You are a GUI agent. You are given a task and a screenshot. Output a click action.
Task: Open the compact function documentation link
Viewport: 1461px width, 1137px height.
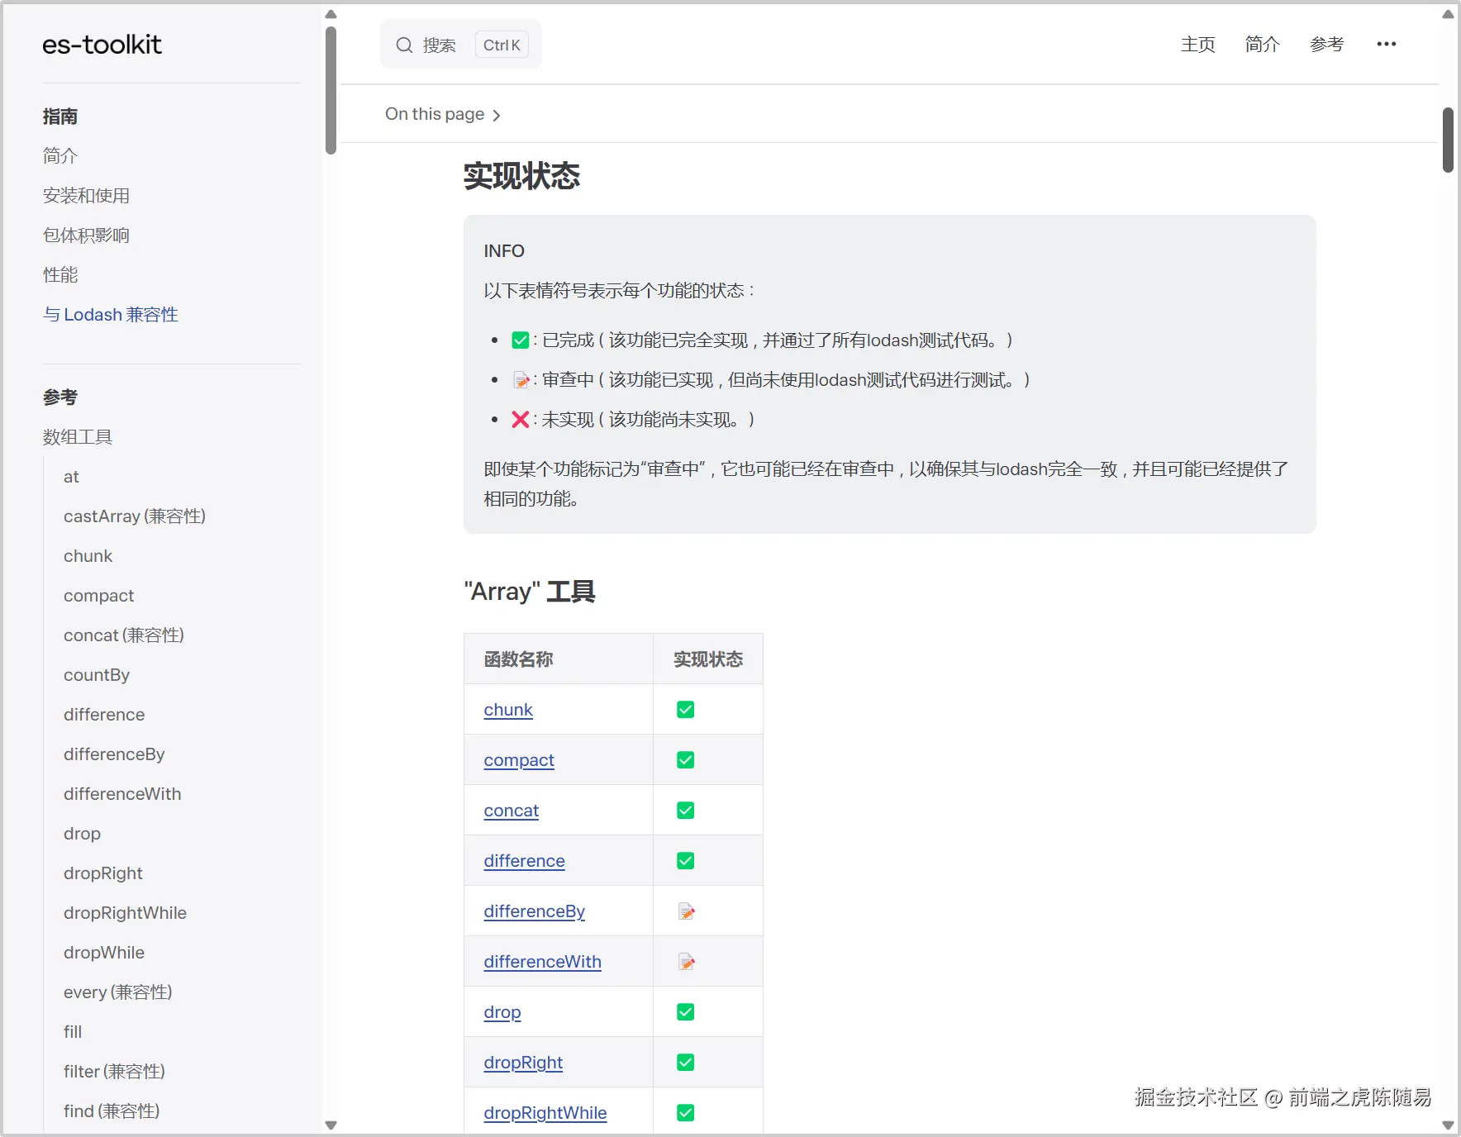point(518,759)
